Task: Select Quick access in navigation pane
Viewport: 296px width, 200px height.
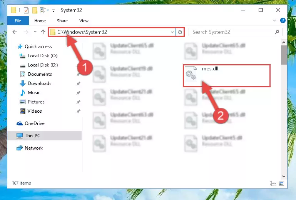Action: point(38,47)
